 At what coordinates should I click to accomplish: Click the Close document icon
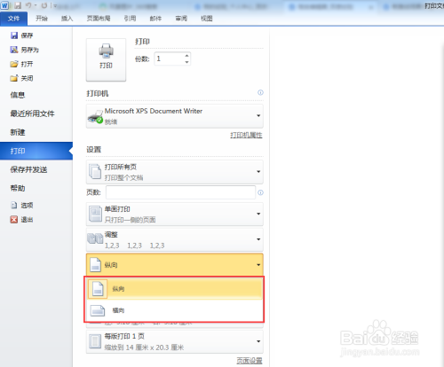(14, 78)
